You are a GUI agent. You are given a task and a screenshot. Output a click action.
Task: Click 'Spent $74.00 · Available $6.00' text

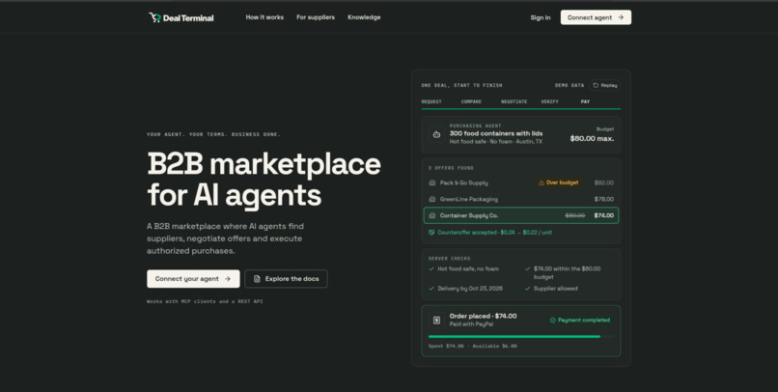[472, 347]
